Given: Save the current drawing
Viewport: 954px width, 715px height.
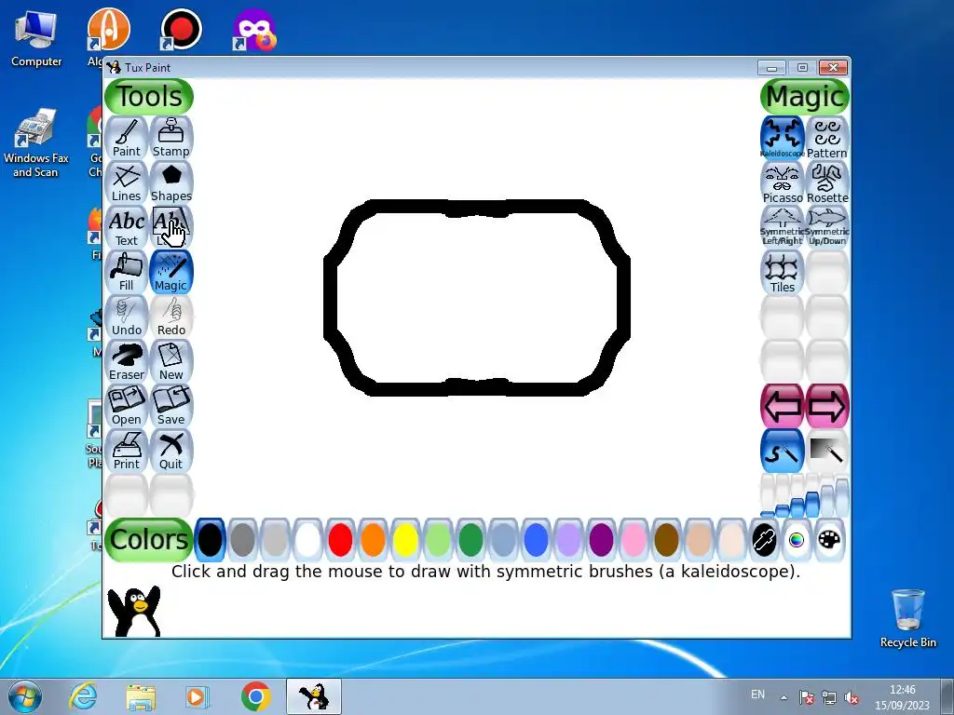Looking at the screenshot, I should click(171, 406).
